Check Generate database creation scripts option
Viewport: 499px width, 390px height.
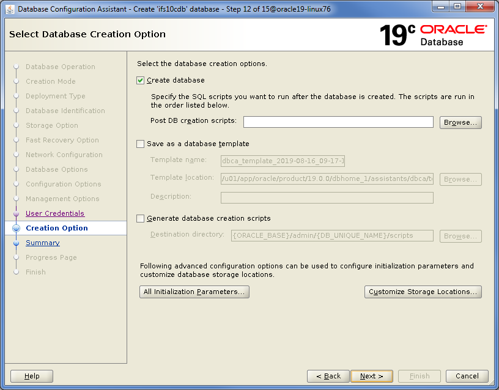click(141, 218)
